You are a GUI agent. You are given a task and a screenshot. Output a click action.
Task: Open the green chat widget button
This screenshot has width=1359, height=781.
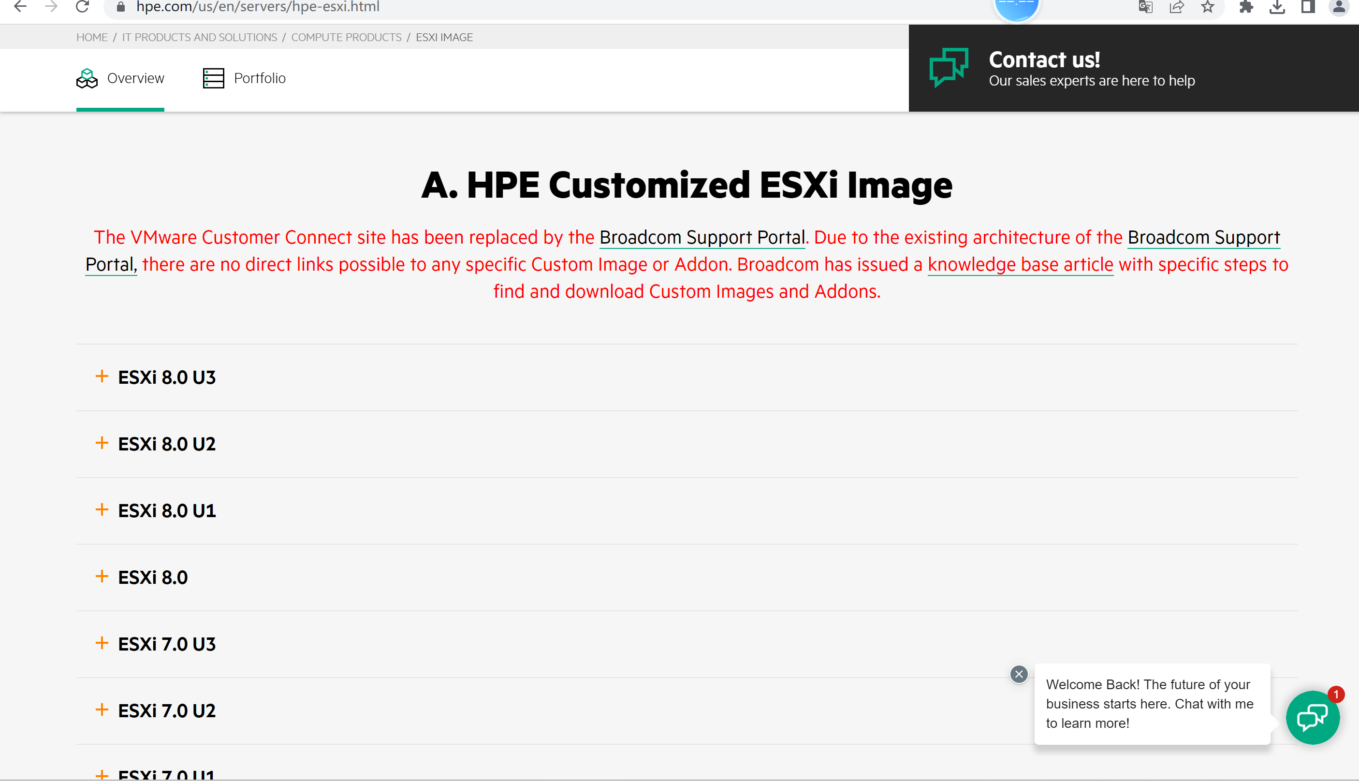tap(1312, 717)
